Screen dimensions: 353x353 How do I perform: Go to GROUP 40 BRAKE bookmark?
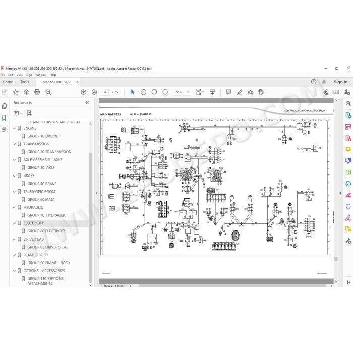pos(42,184)
